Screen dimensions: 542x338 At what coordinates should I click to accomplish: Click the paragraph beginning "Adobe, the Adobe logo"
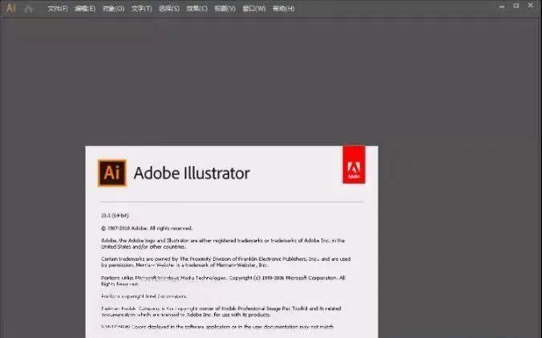click(223, 243)
